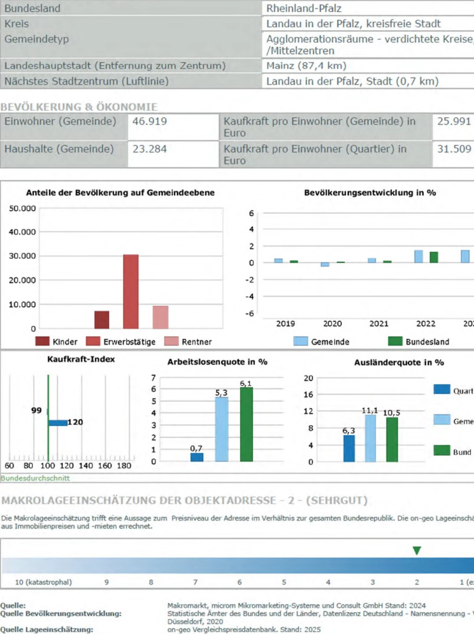
Task: Click the 'Bundesland' row label at the top of the table
Action: pos(33,8)
